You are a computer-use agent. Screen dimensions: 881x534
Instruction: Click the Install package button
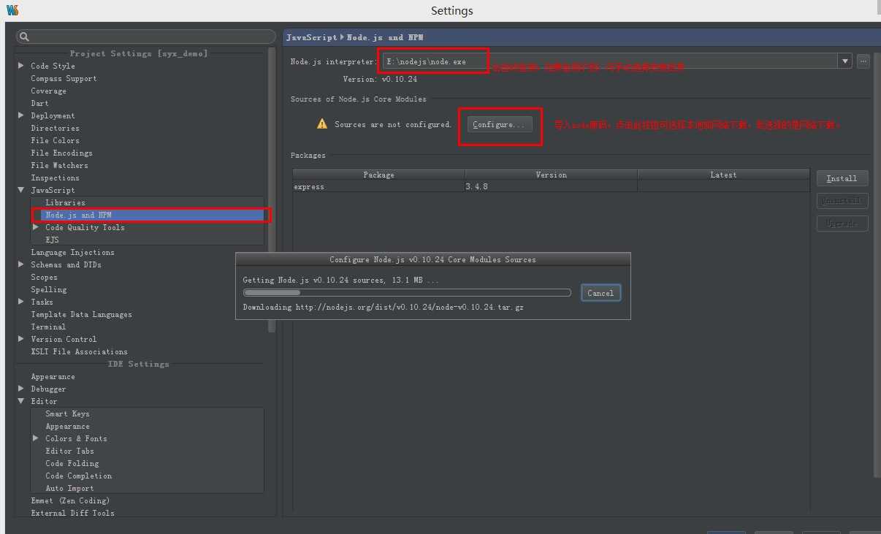pos(842,178)
